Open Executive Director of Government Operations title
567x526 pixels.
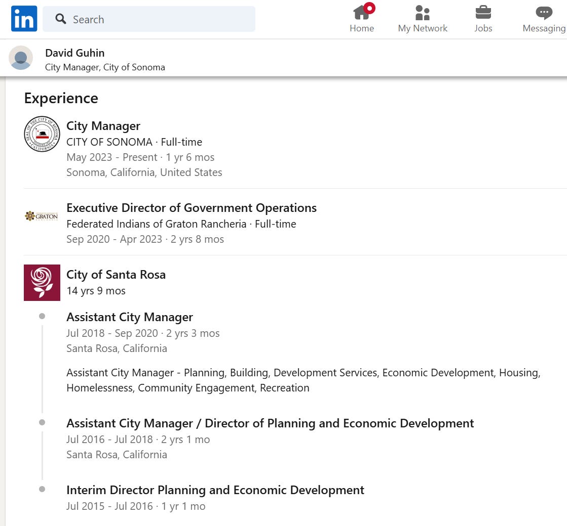pos(192,208)
